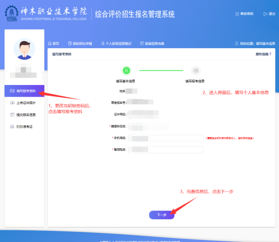Click the 个人获奖信息登记 person icon
The height and width of the screenshot is (242, 279).
[102, 44]
